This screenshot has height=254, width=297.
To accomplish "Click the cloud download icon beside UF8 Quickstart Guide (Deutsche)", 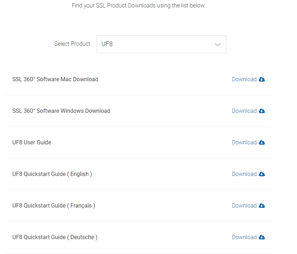I will (262, 237).
